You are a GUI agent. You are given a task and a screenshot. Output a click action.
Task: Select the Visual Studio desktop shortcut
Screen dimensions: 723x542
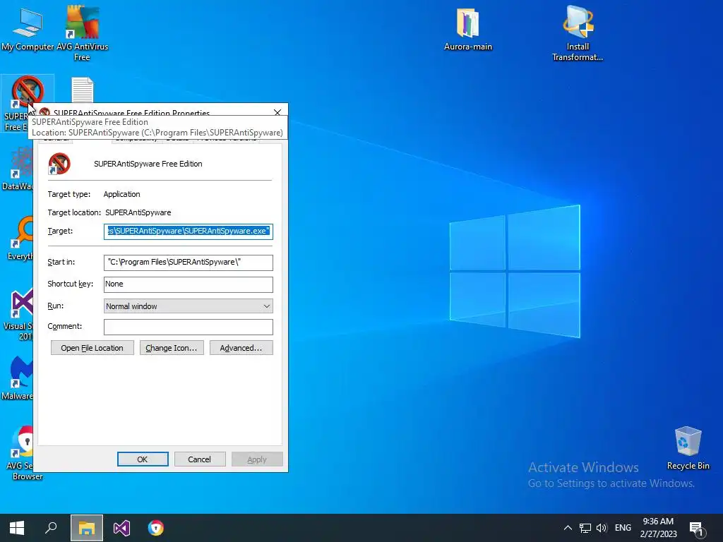point(18,313)
